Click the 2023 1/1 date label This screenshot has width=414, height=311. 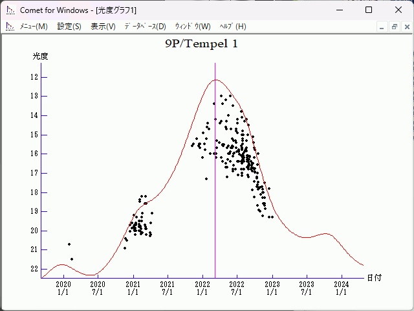pos(272,288)
